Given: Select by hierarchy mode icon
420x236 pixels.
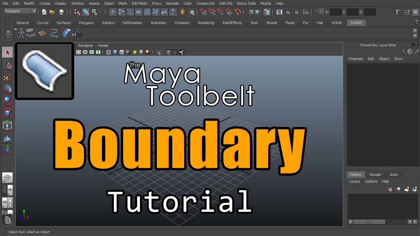Looking at the screenshot, I should [77, 12].
